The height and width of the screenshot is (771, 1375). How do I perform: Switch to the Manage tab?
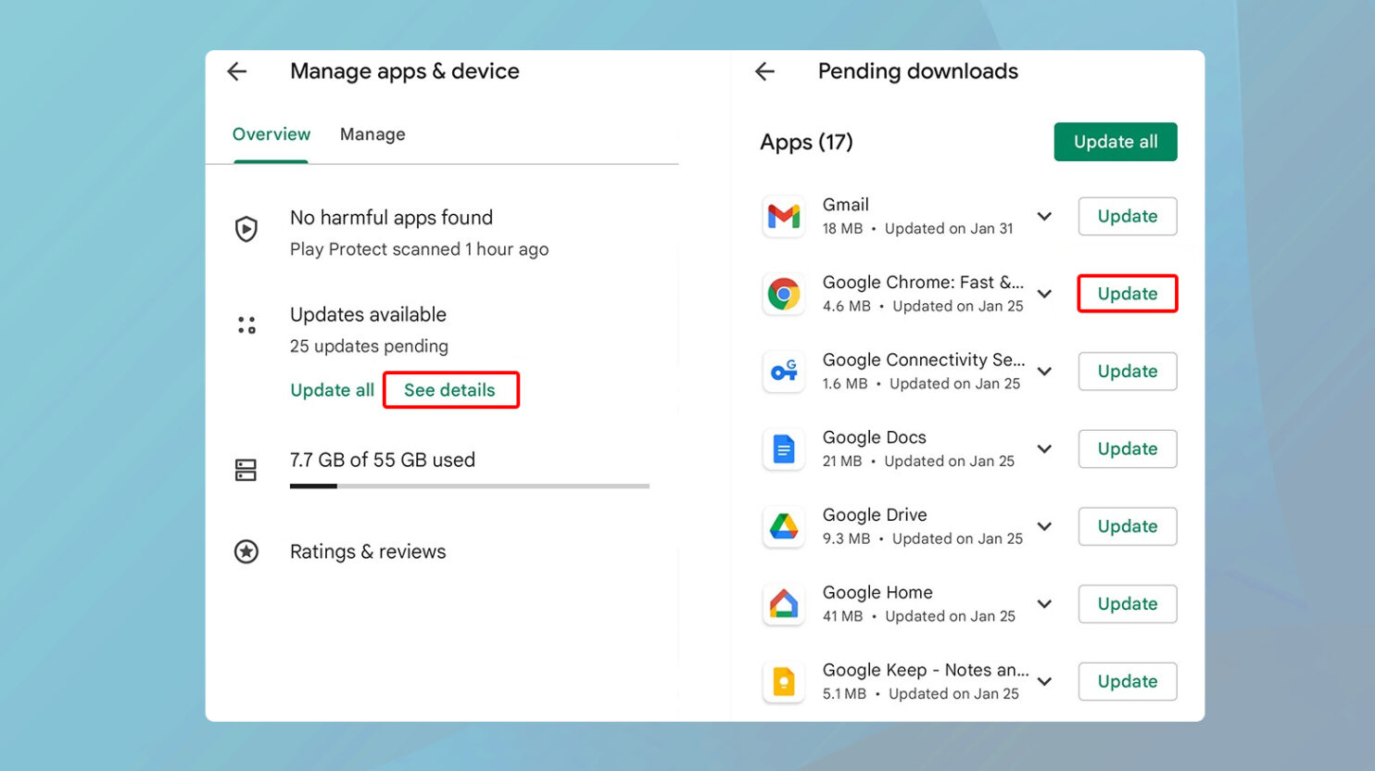[372, 134]
